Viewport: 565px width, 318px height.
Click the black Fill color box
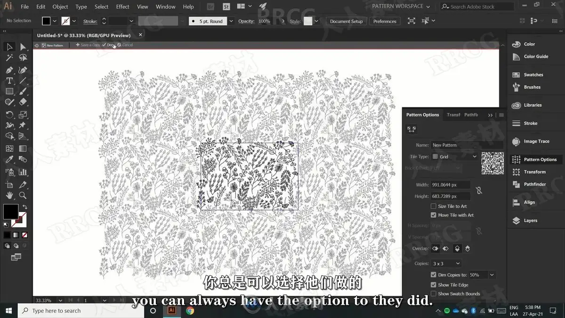11,212
